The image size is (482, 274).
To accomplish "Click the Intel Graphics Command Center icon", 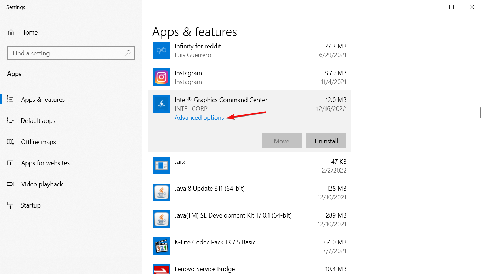I will click(x=161, y=104).
